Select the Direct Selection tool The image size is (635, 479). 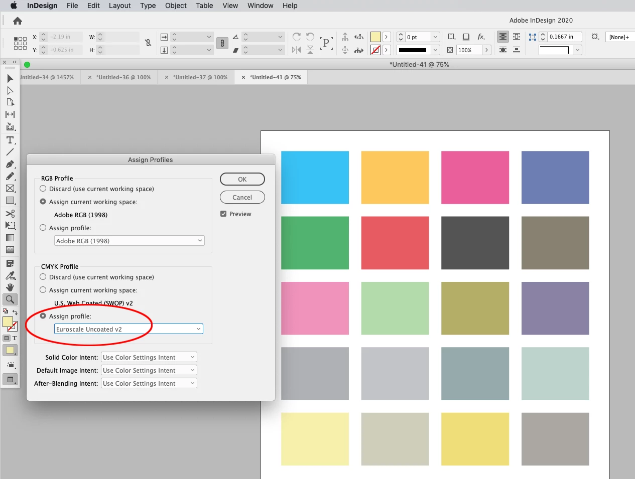[10, 90]
